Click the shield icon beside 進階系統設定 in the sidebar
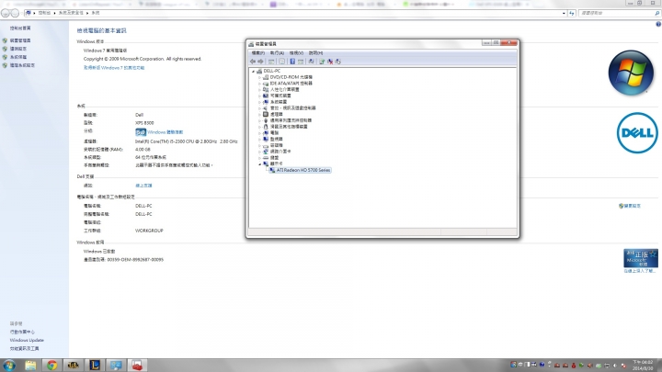The image size is (662, 372). click(x=5, y=65)
